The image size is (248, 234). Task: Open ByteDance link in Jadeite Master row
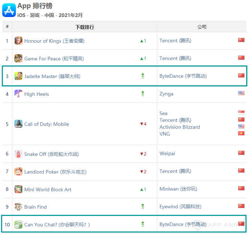pyautogui.click(x=183, y=76)
